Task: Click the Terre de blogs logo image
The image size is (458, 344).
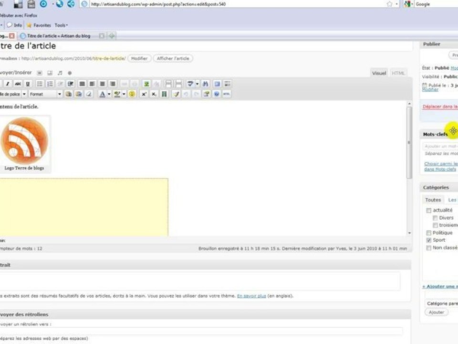Action: click(24, 140)
